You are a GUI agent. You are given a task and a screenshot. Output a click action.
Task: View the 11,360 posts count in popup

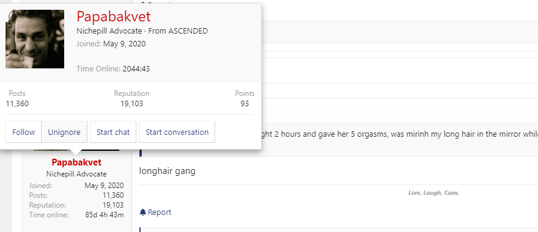tap(17, 104)
